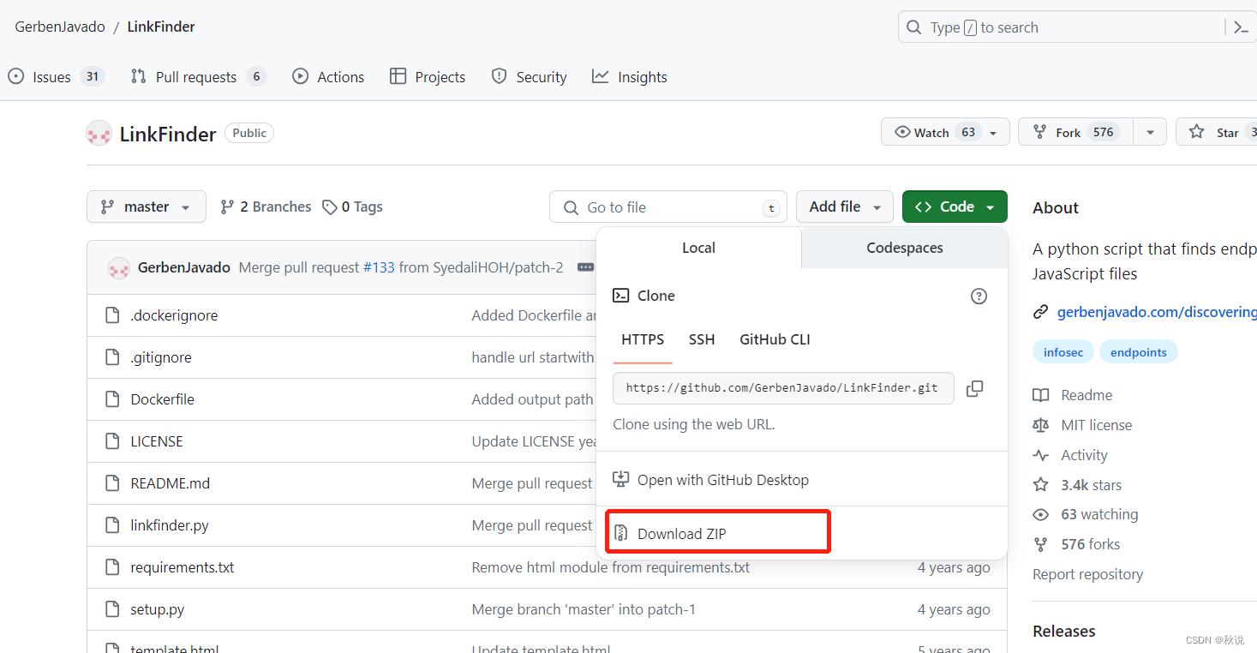Image resolution: width=1257 pixels, height=653 pixels.
Task: Click the clone URL text field
Action: point(783,388)
